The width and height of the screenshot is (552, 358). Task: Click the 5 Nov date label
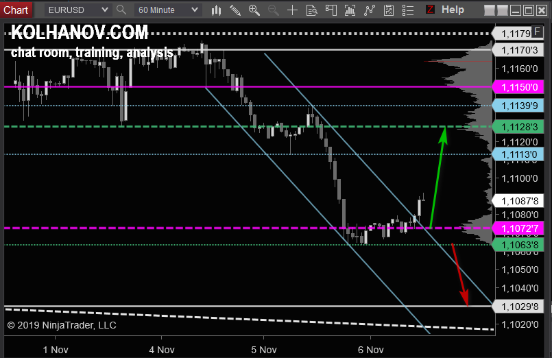pyautogui.click(x=264, y=350)
